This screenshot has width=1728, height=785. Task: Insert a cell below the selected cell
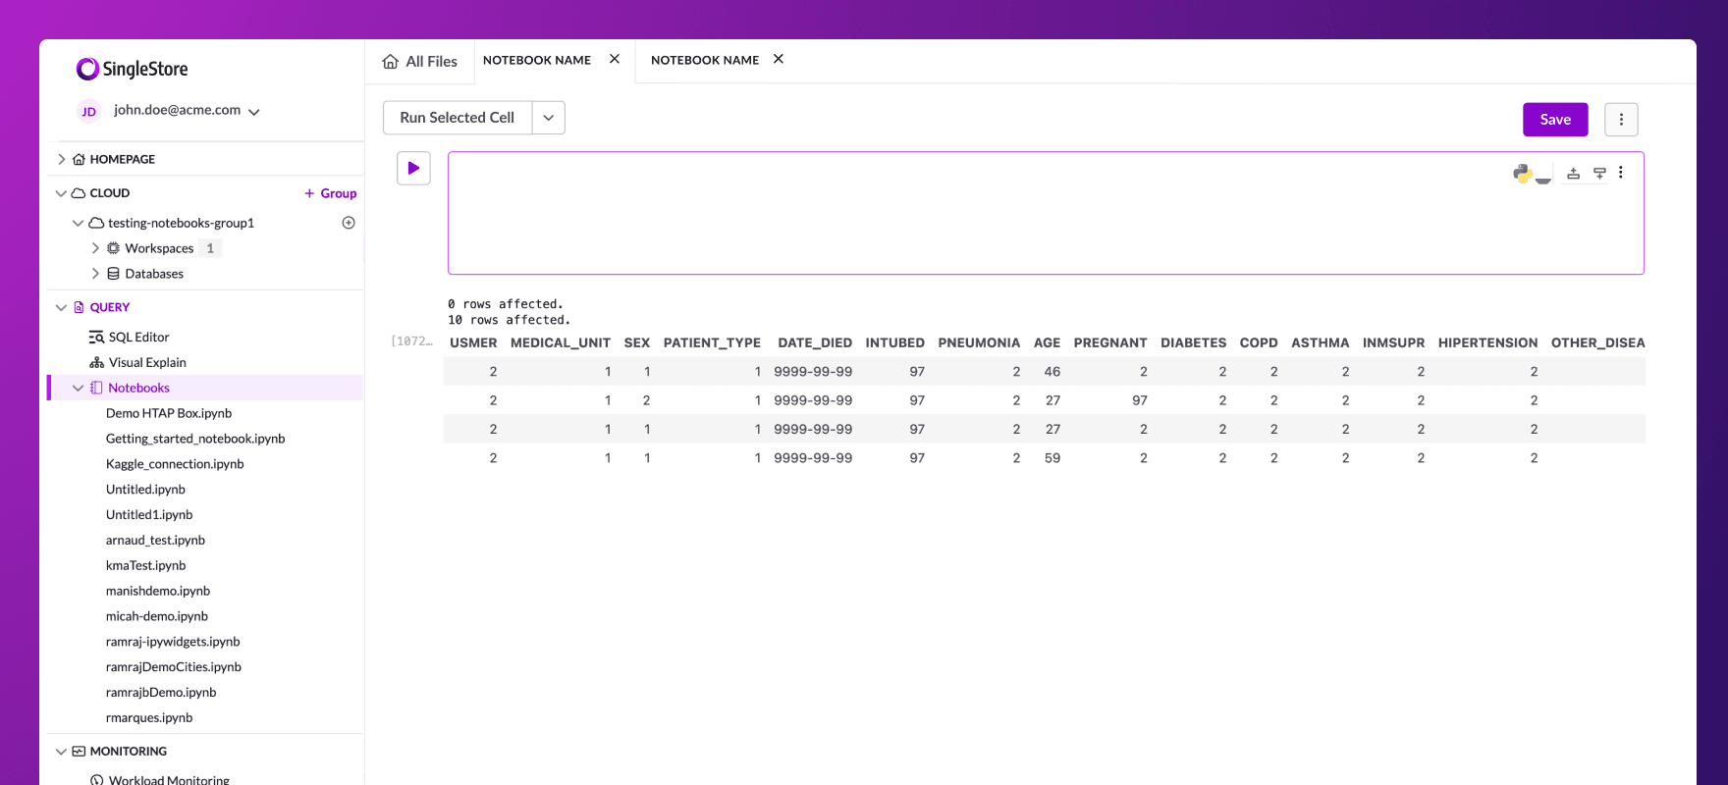(x=1599, y=173)
